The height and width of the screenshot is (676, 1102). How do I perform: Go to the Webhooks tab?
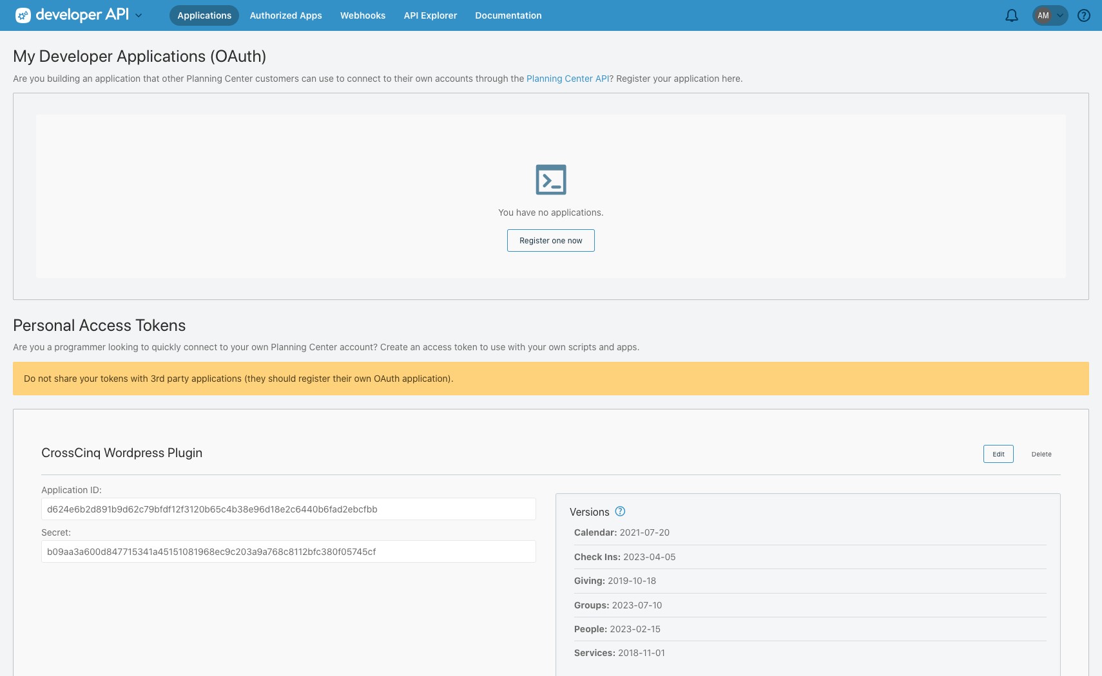coord(363,15)
